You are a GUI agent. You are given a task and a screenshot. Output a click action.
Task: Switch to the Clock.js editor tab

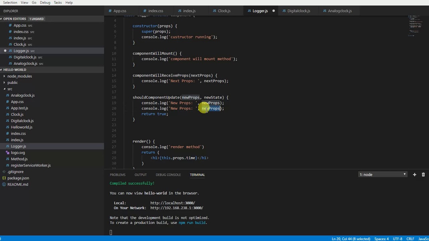(224, 11)
